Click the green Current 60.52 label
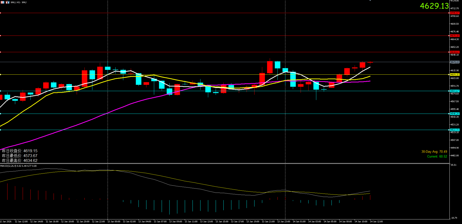Viewport: 462px width, 224px height. (437, 157)
